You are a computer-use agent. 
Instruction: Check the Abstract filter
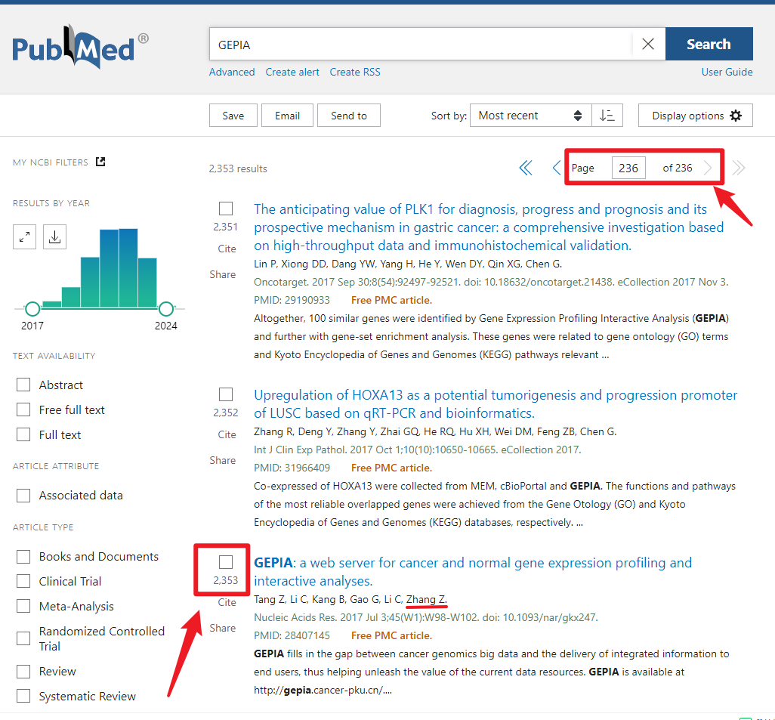[23, 385]
